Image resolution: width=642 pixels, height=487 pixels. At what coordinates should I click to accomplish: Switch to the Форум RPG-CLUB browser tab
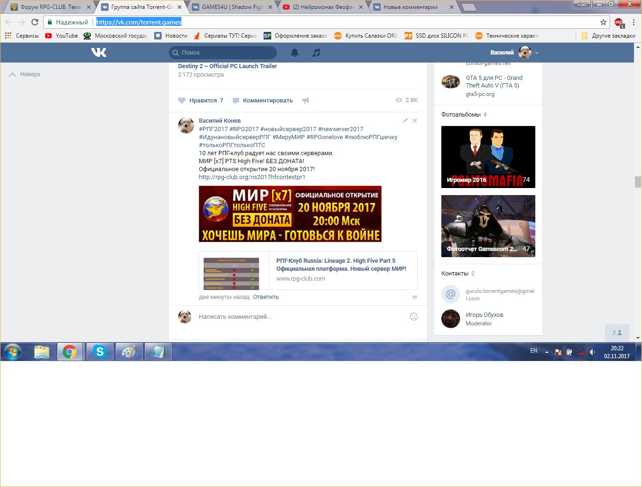(51, 7)
